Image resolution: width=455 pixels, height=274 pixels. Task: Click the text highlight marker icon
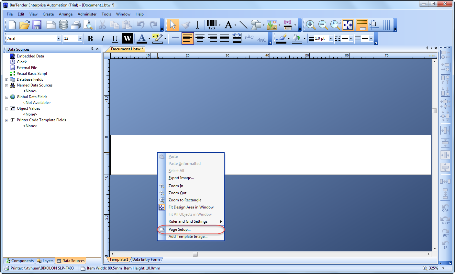(157, 38)
